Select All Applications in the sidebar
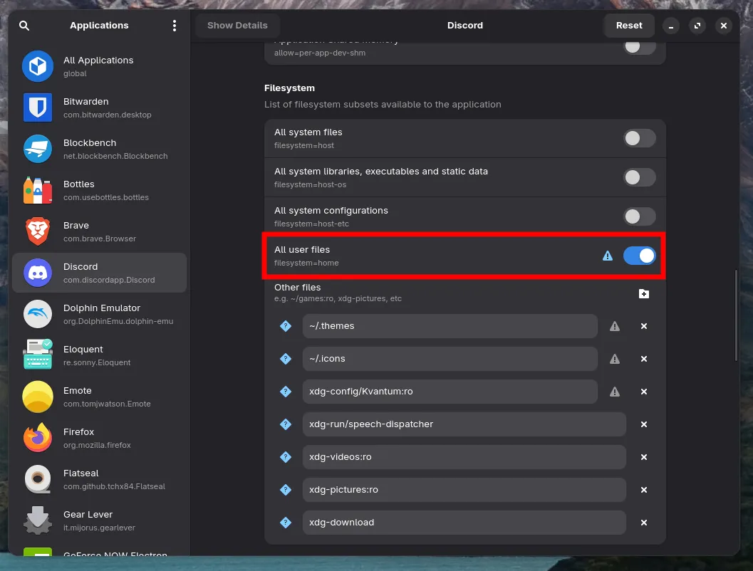 tap(98, 66)
